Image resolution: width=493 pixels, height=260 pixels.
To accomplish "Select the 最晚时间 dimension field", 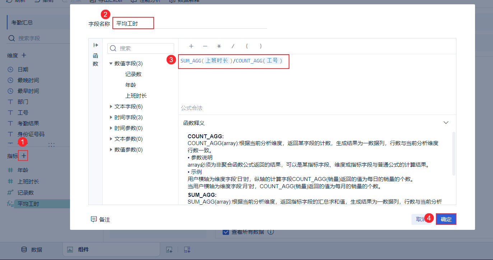I will [28, 80].
